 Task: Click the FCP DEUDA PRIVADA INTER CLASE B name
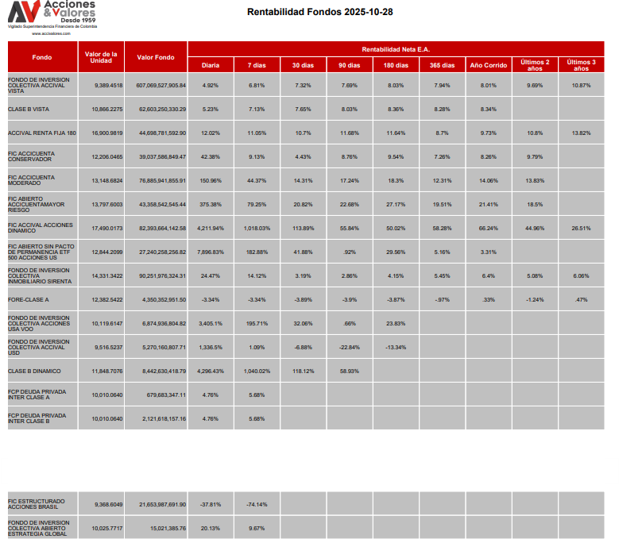(x=37, y=418)
